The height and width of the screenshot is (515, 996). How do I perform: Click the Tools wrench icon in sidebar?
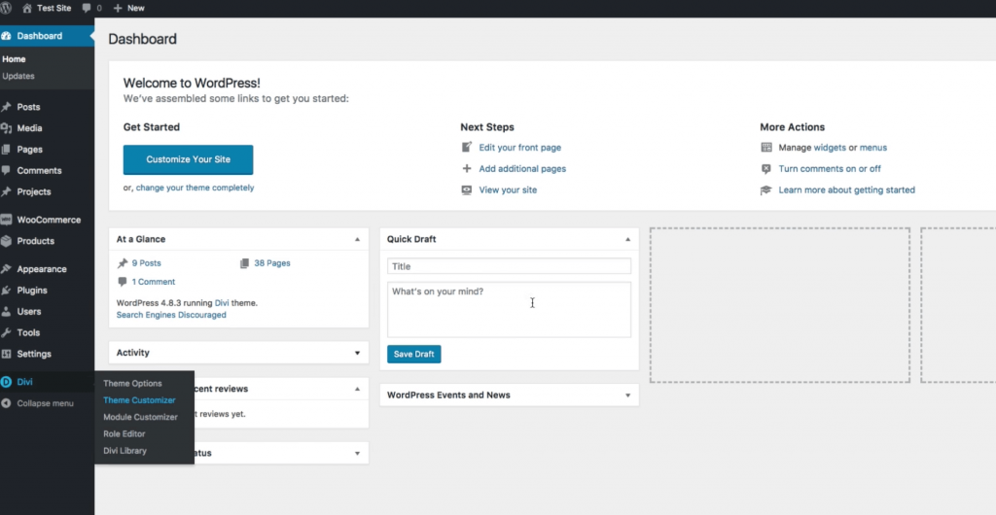pos(7,333)
